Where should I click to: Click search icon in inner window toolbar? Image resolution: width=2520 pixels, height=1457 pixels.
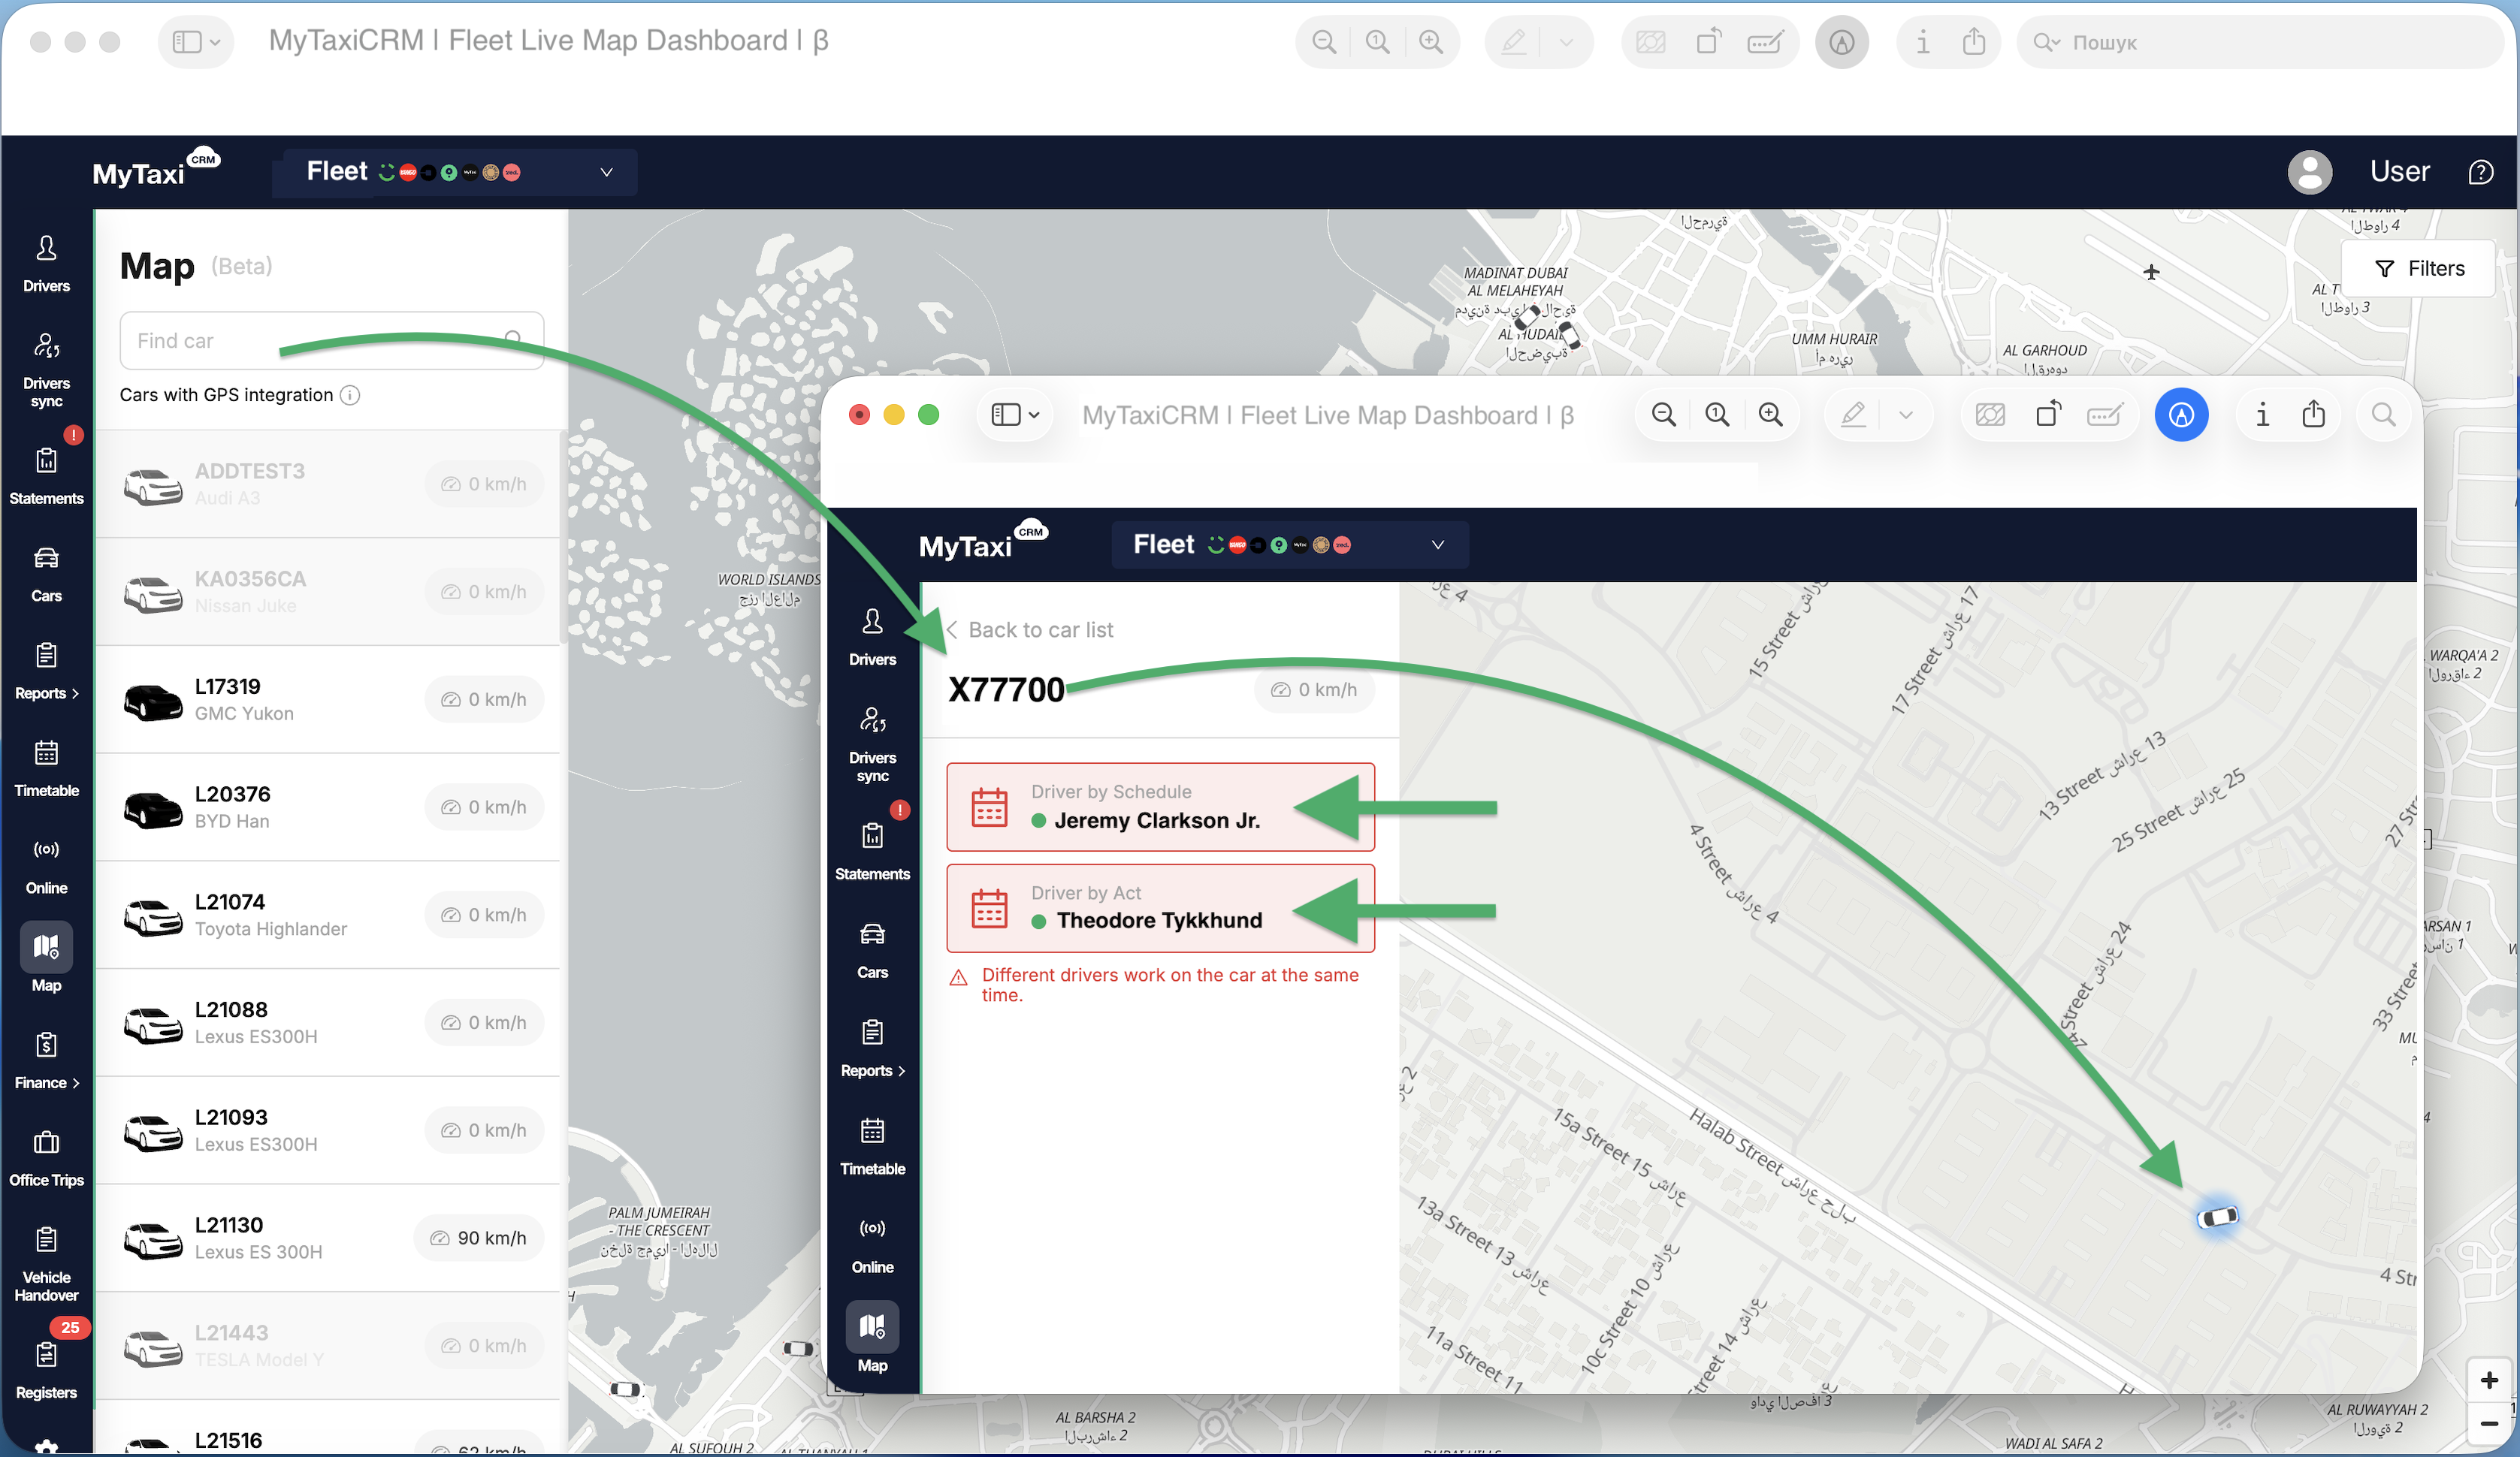pyautogui.click(x=2383, y=415)
